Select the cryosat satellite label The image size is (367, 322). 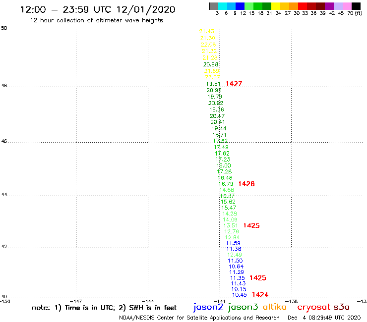click(x=314, y=307)
